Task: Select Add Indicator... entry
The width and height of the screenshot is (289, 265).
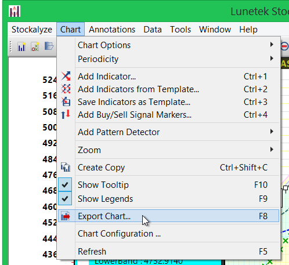Action: pos(168,77)
